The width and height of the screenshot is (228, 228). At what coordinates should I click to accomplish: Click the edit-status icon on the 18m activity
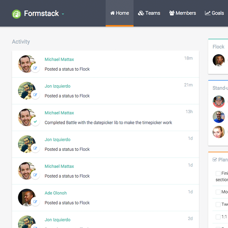click(x=35, y=68)
